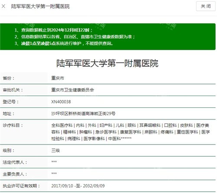Click the 主要负责人 label
The image size is (217, 193).
(x=15, y=174)
